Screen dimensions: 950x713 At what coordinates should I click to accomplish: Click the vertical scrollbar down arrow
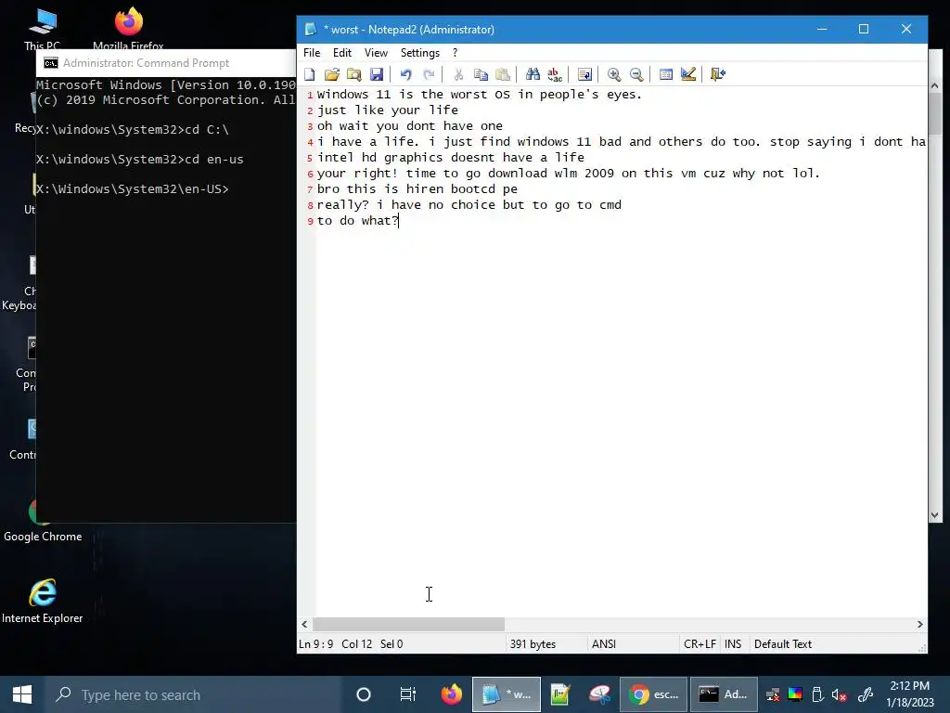coord(934,515)
